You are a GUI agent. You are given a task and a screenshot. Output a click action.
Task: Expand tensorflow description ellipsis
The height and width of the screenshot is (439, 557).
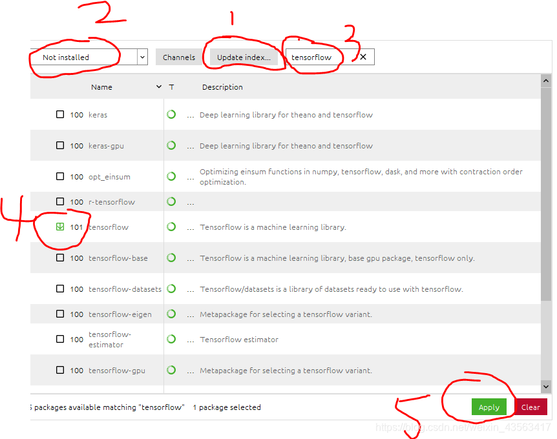[x=191, y=228]
